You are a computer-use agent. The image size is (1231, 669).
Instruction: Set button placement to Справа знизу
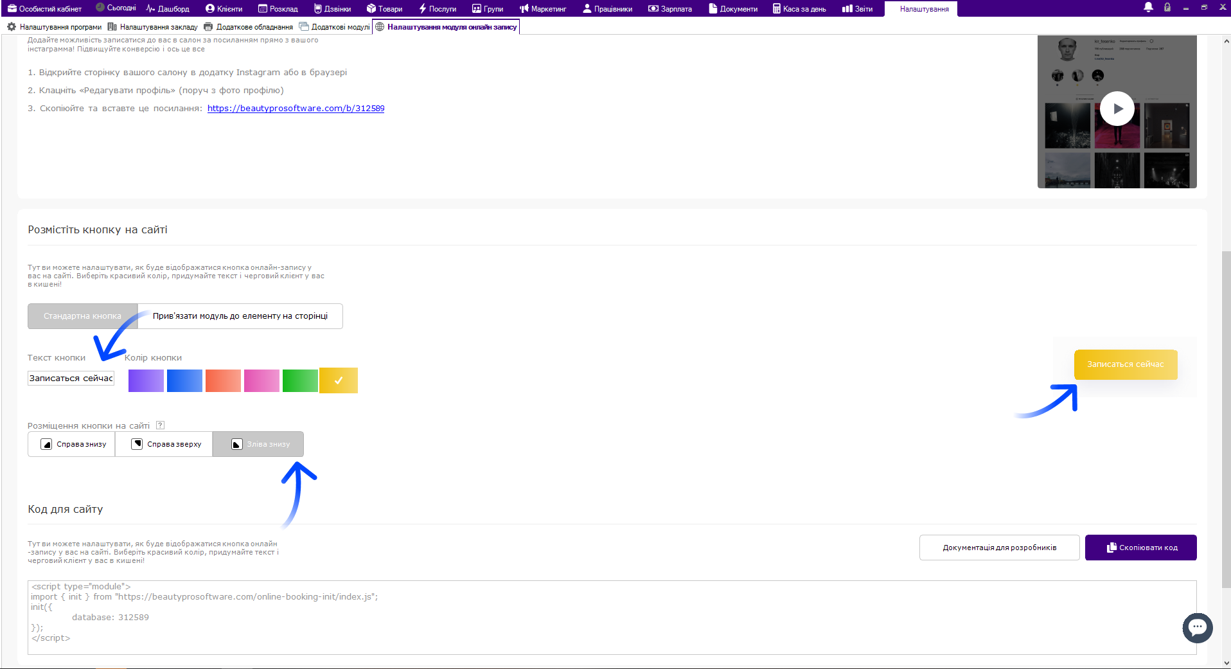71,444
